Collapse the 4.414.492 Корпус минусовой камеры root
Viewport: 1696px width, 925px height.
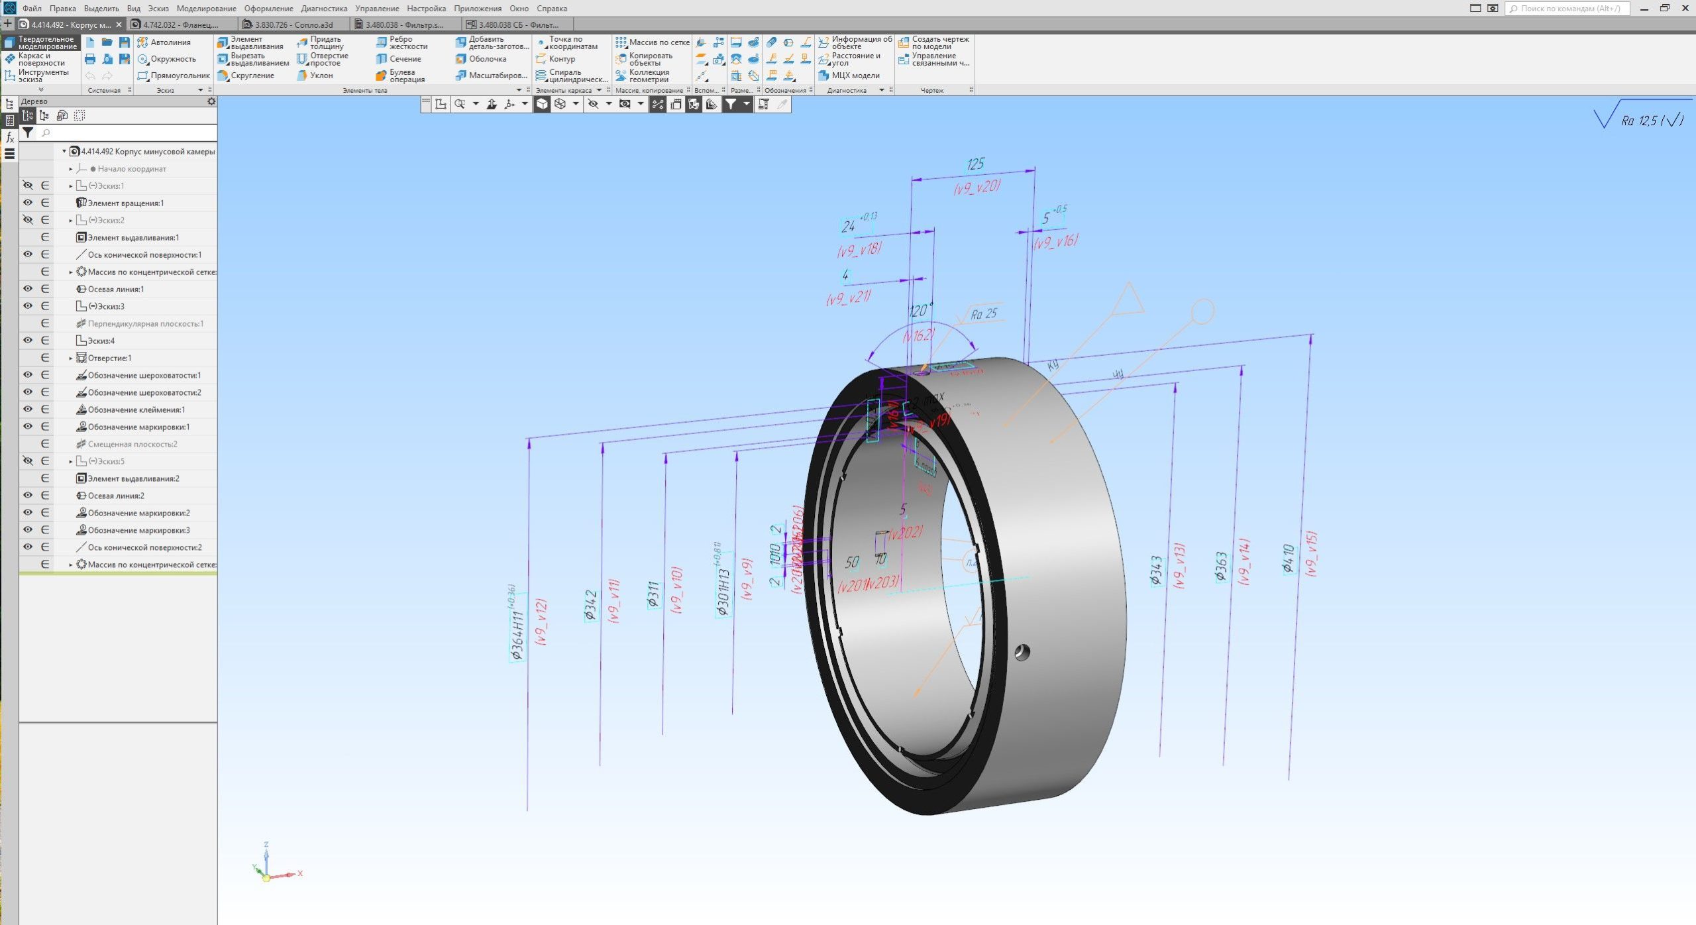pyautogui.click(x=64, y=152)
